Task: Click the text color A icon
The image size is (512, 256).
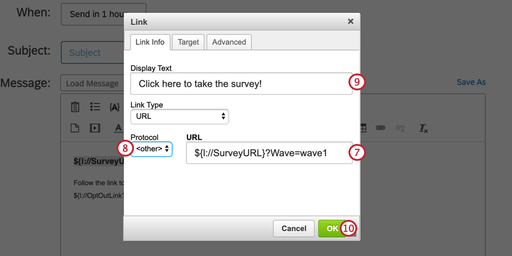Action: click(118, 128)
